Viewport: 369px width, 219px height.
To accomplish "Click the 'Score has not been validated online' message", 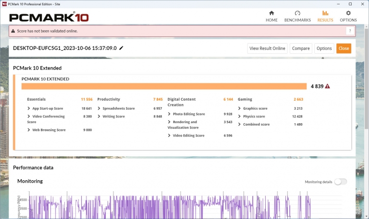I will click(x=47, y=31).
